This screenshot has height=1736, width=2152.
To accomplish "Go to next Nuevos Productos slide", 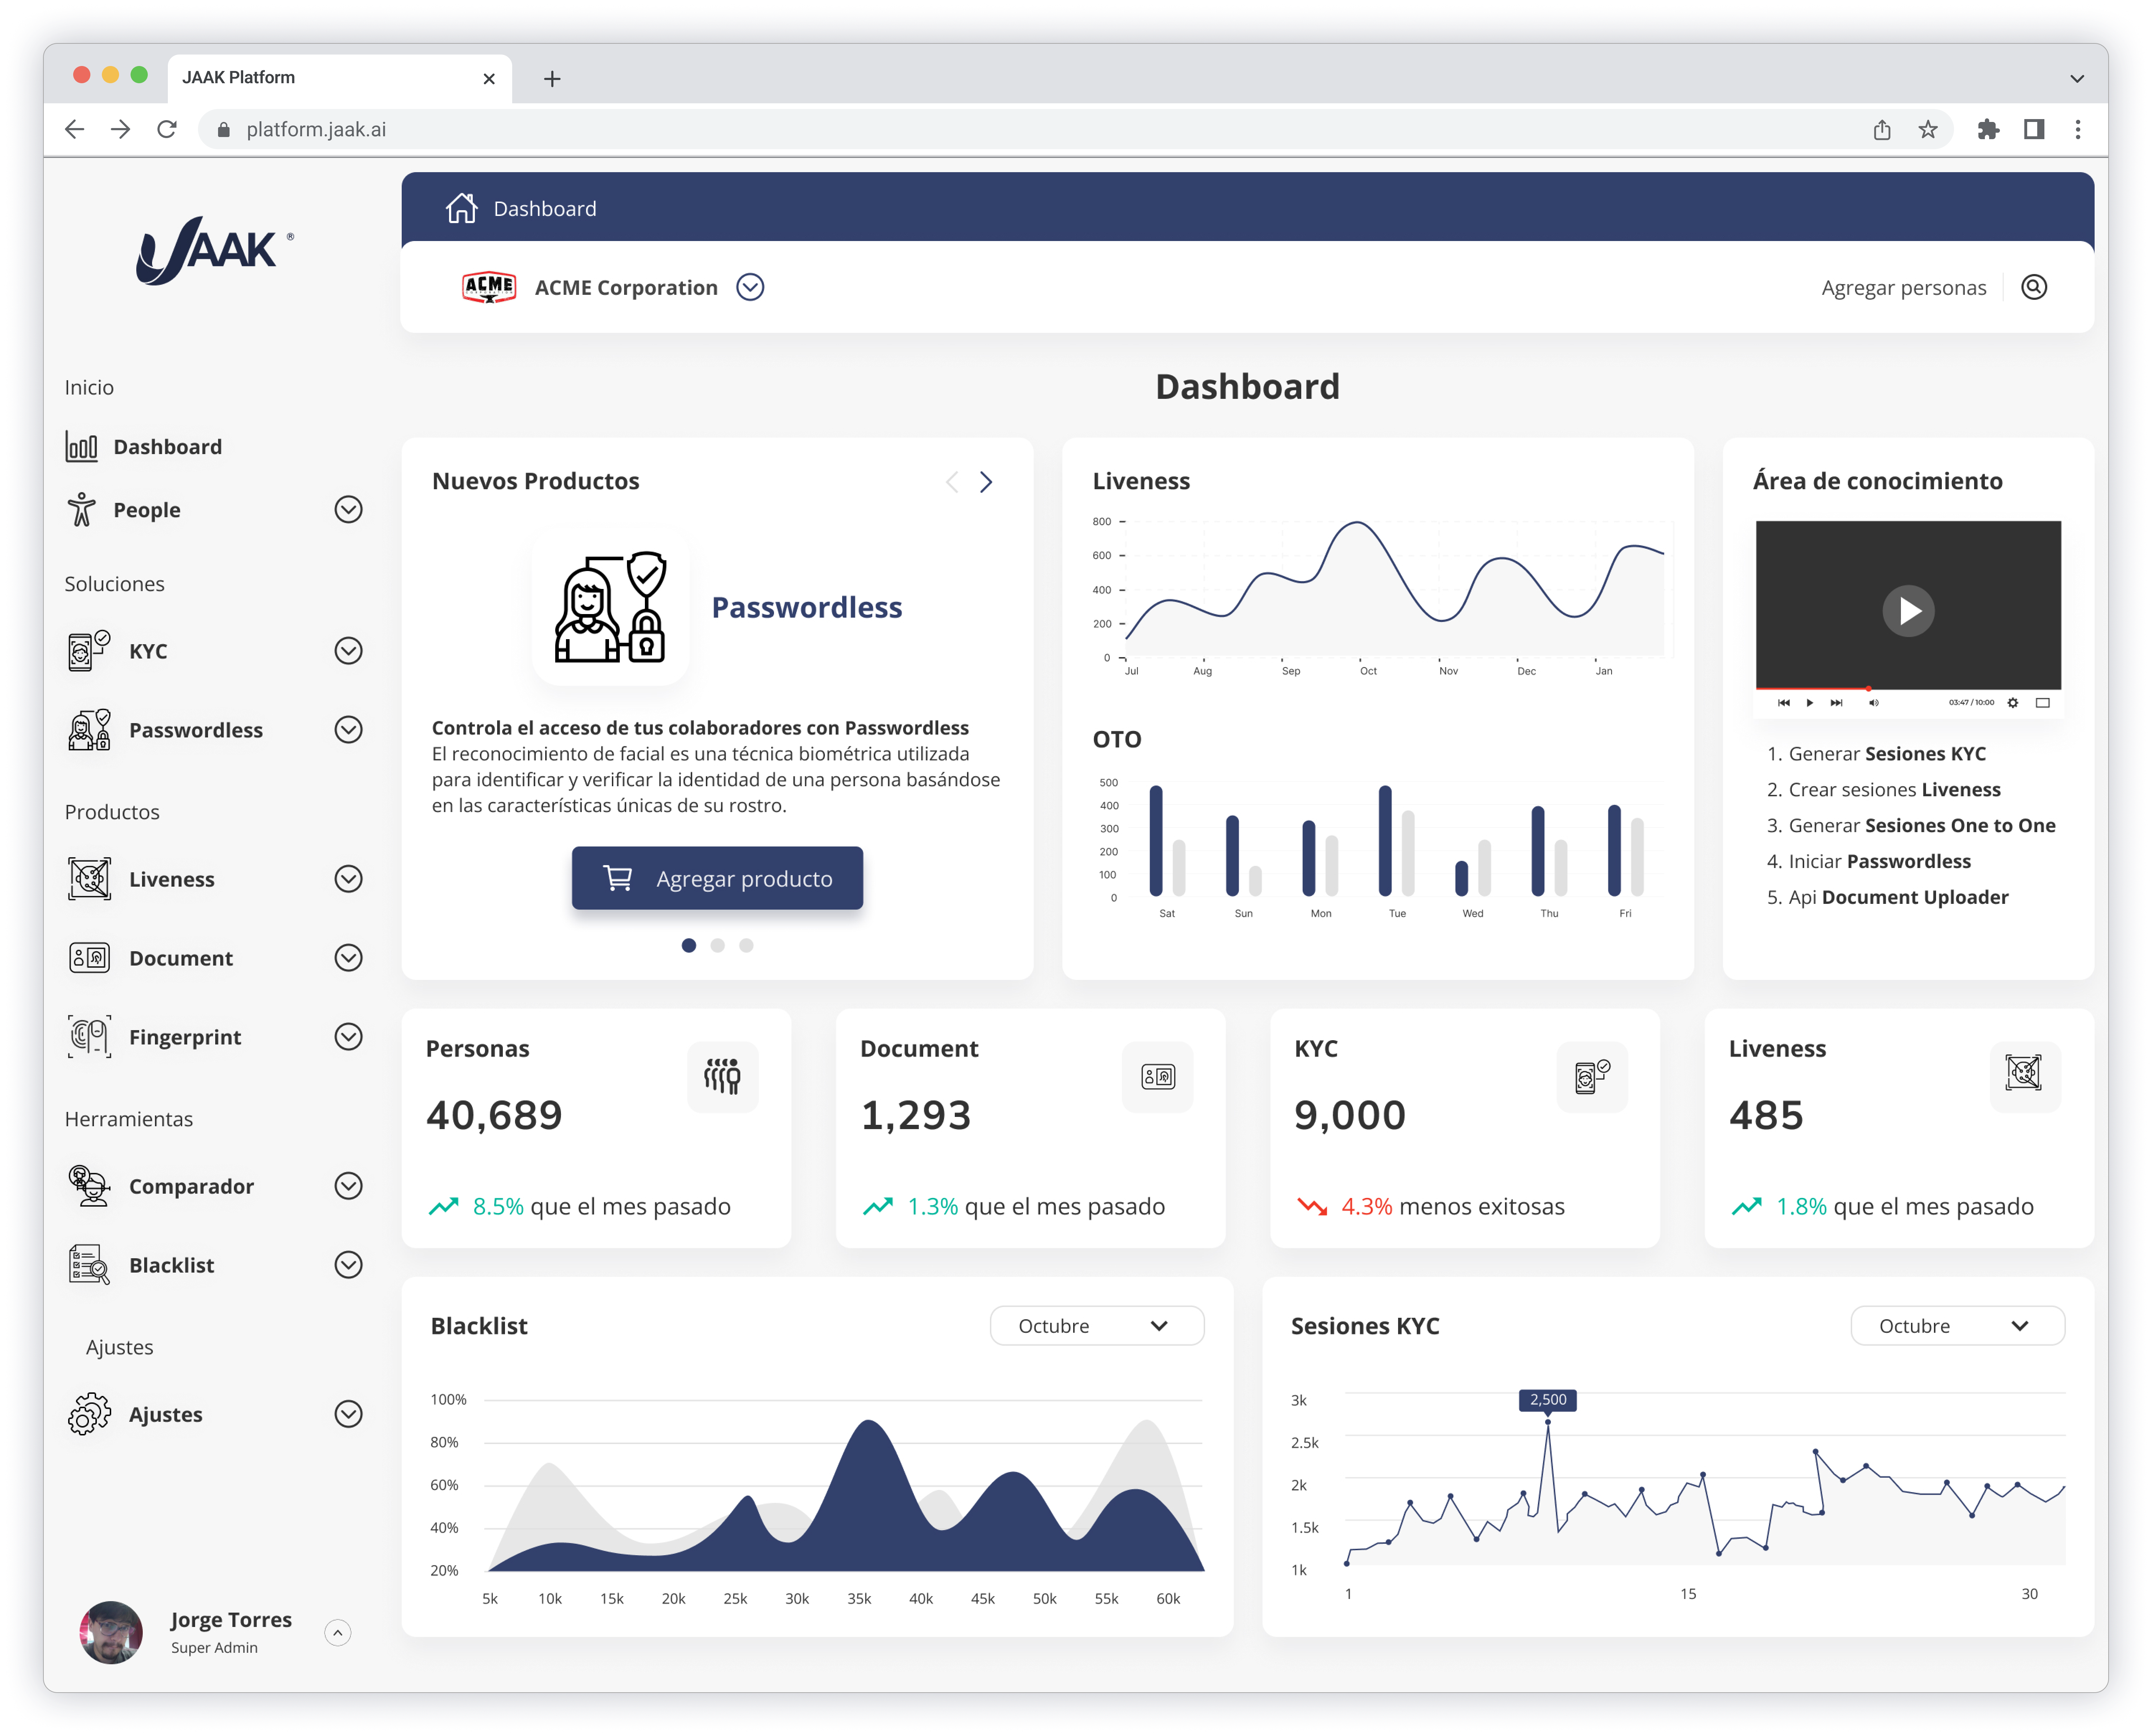I will pos(986,482).
